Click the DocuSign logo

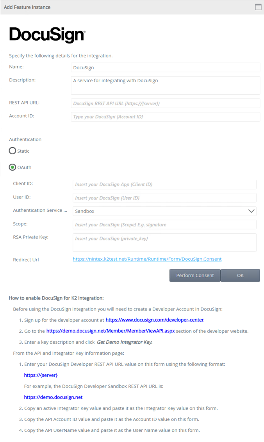pyautogui.click(x=47, y=34)
